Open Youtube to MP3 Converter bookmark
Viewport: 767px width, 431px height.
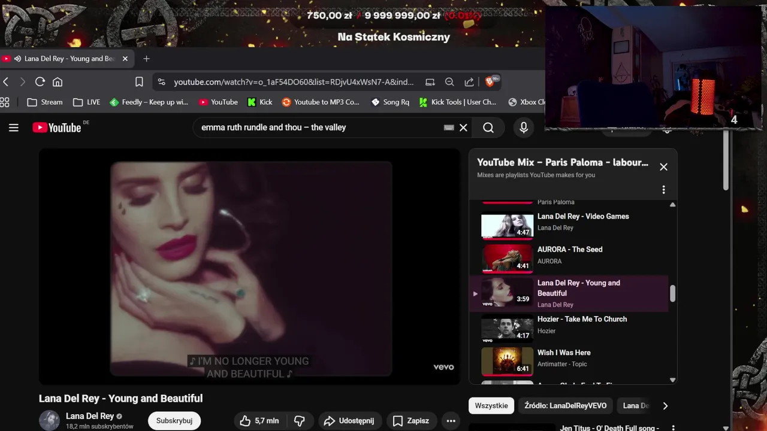tap(321, 102)
